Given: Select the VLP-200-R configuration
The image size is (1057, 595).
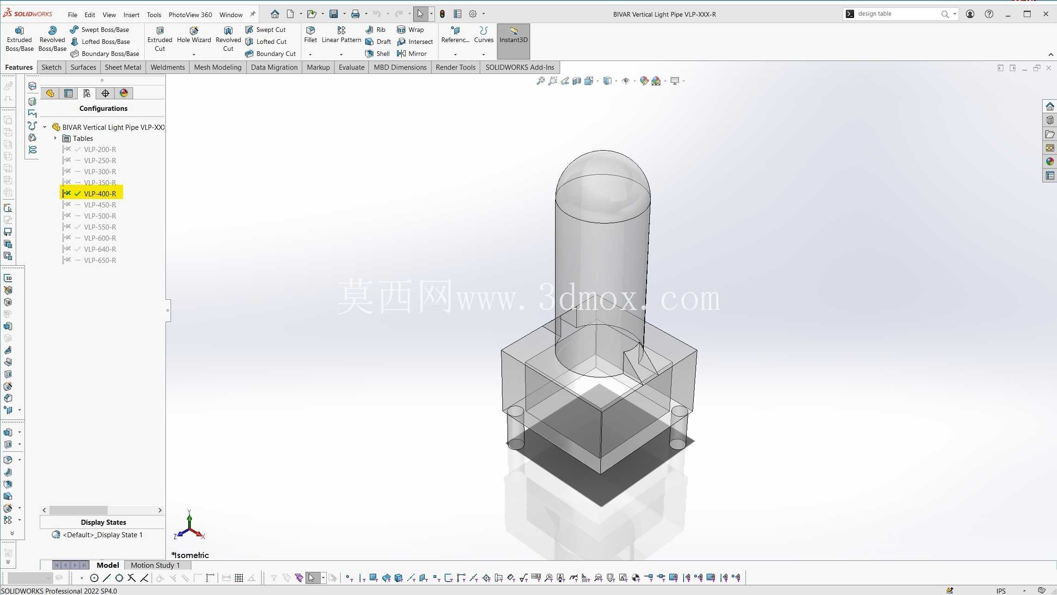Looking at the screenshot, I should 100,149.
